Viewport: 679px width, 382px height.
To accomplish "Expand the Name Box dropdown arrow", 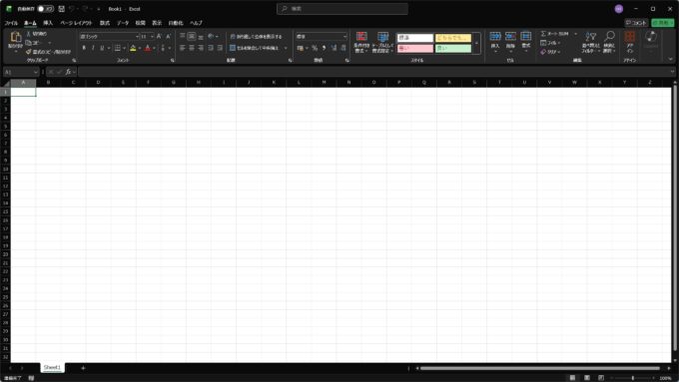I will pyautogui.click(x=36, y=72).
